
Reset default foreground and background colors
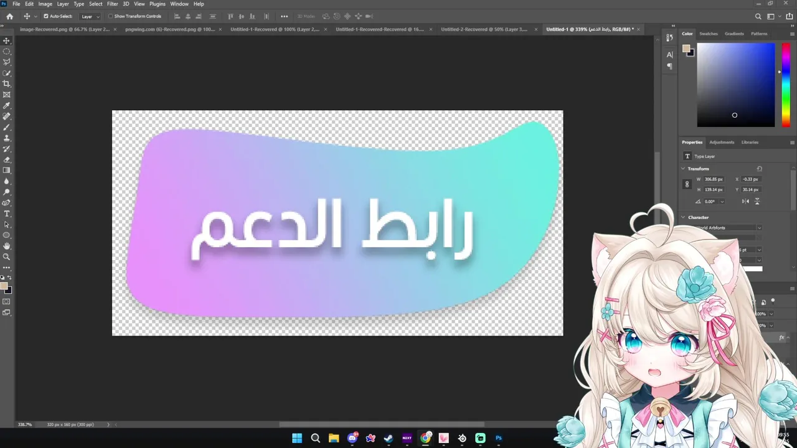click(2, 278)
